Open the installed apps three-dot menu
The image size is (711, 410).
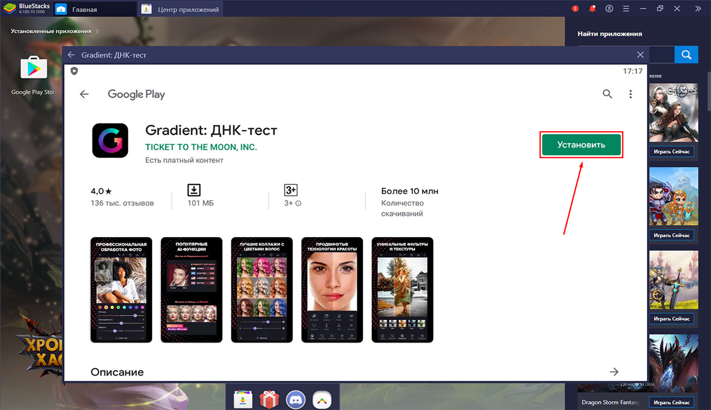98,31
